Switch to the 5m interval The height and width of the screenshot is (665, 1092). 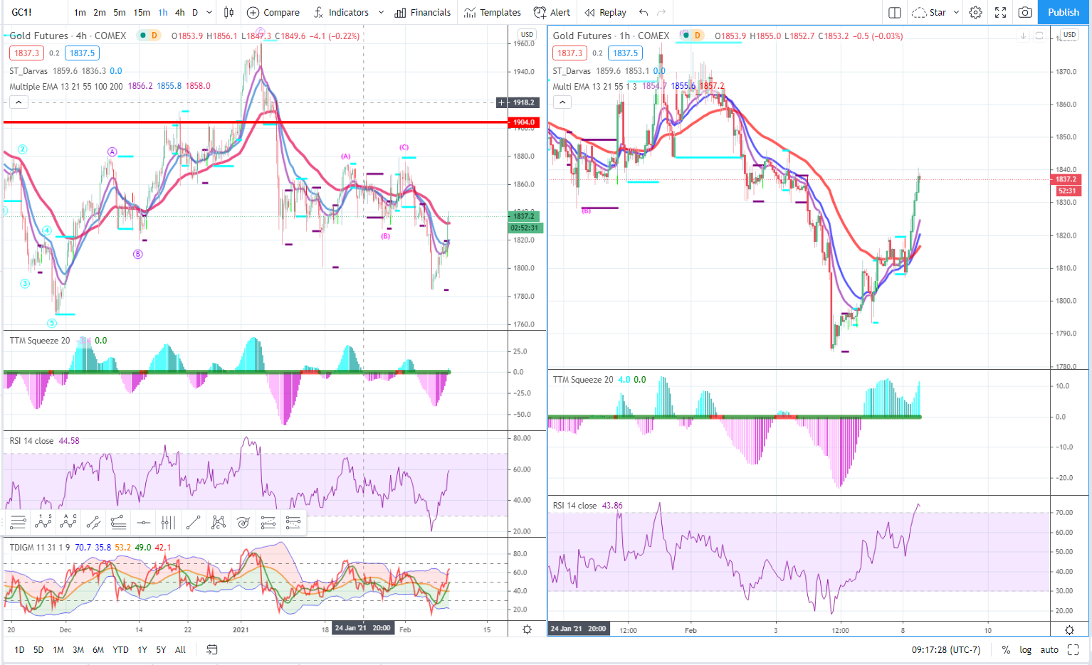pos(120,12)
